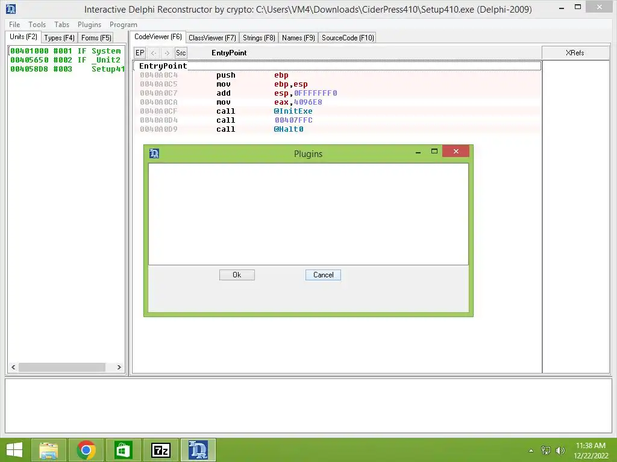Open the Names (F9) tab
This screenshot has height=462, width=617.
click(x=298, y=38)
